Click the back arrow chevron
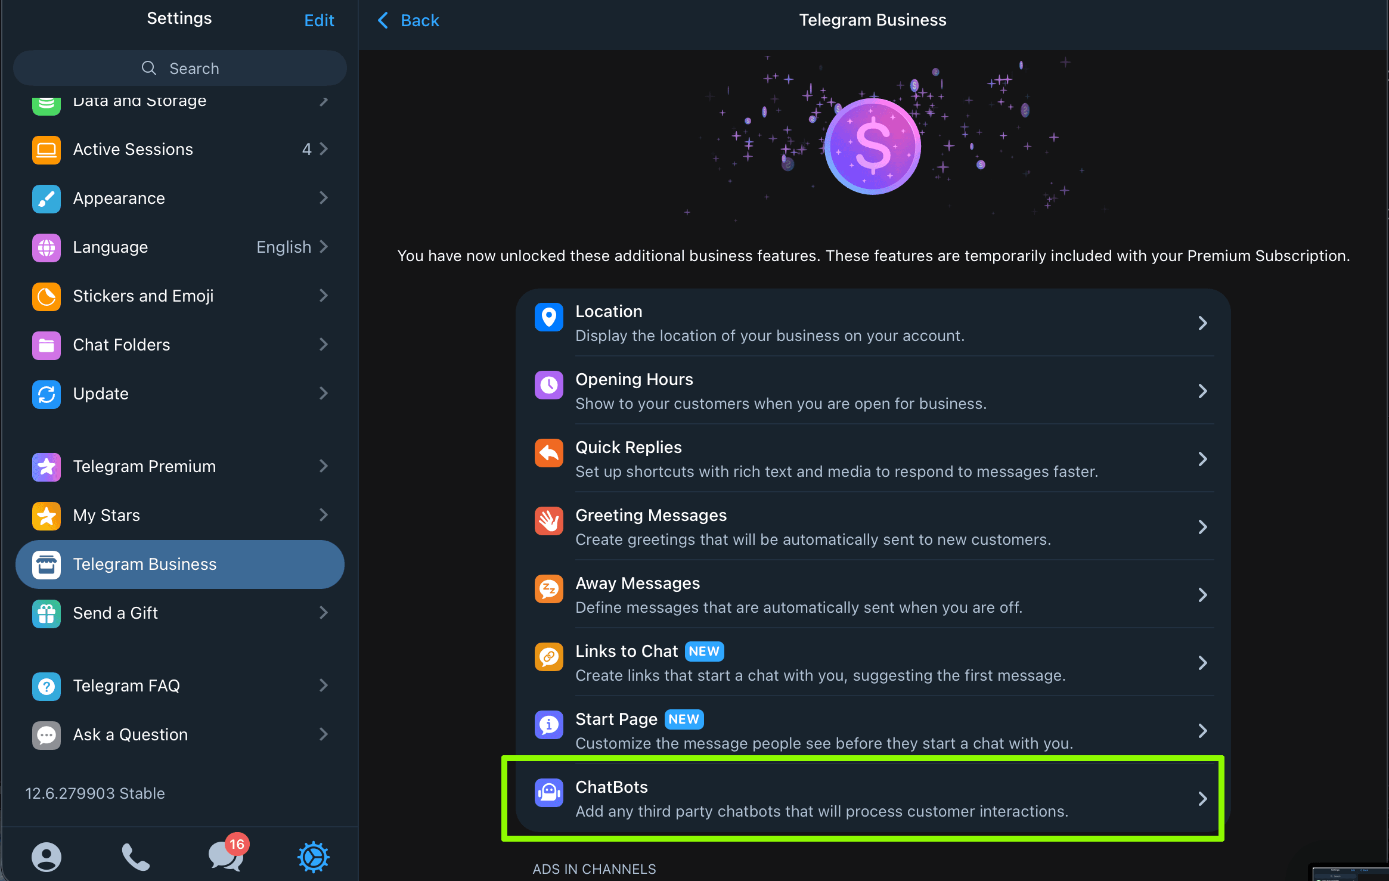Image resolution: width=1389 pixels, height=881 pixels. pyautogui.click(x=383, y=20)
